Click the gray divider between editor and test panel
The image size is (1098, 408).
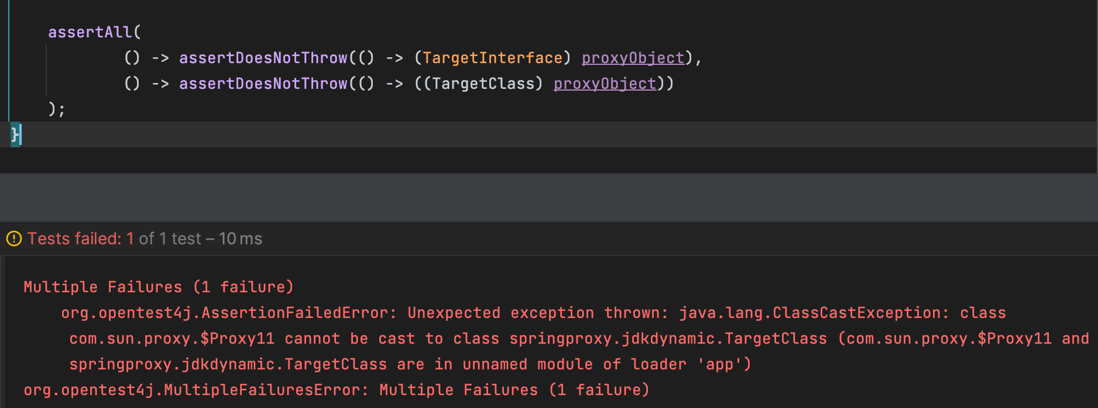(x=549, y=197)
